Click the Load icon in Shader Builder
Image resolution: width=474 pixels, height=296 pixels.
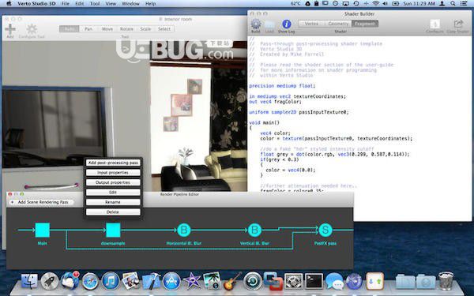point(269,24)
